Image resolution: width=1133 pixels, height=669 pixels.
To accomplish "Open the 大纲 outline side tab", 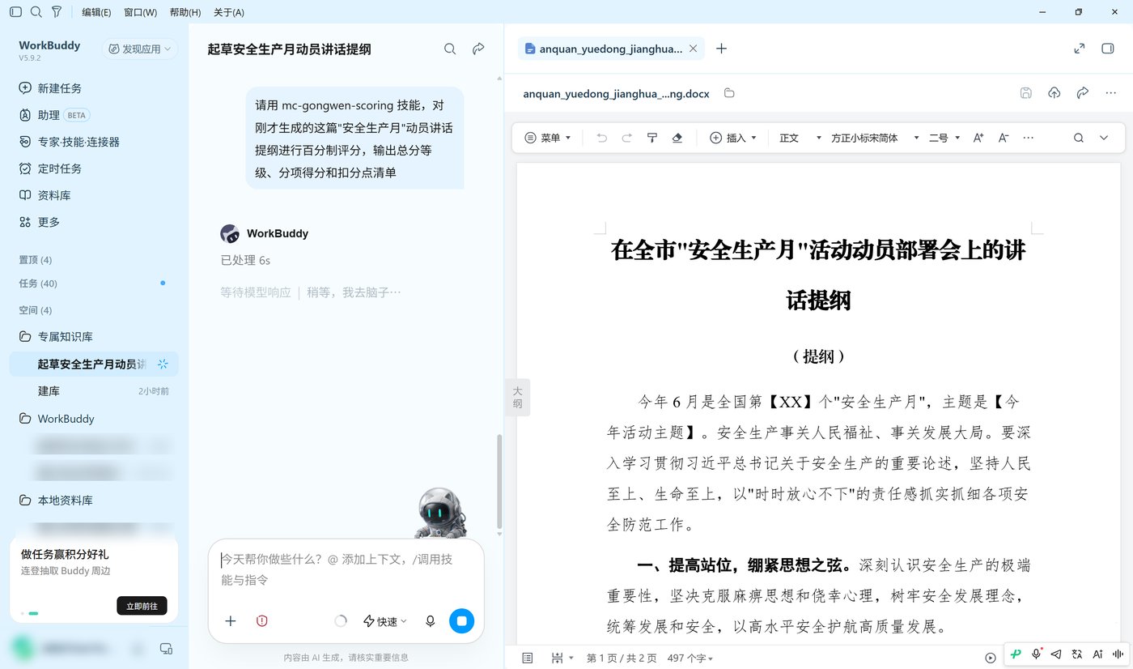I will (x=518, y=397).
